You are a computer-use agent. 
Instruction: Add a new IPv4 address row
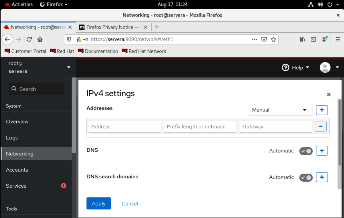322,110
